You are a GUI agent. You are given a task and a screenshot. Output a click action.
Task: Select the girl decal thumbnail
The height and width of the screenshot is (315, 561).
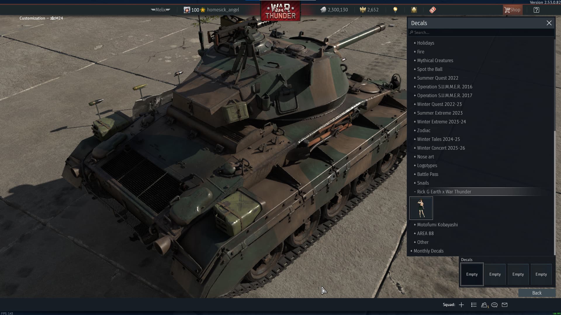[x=421, y=208]
